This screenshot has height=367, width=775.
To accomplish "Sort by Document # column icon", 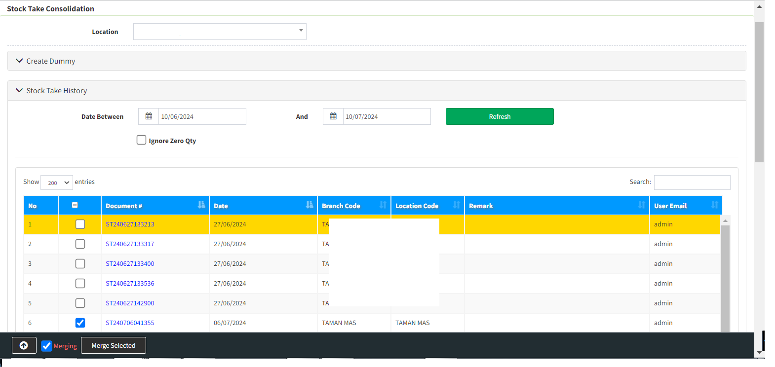I will 201,205.
